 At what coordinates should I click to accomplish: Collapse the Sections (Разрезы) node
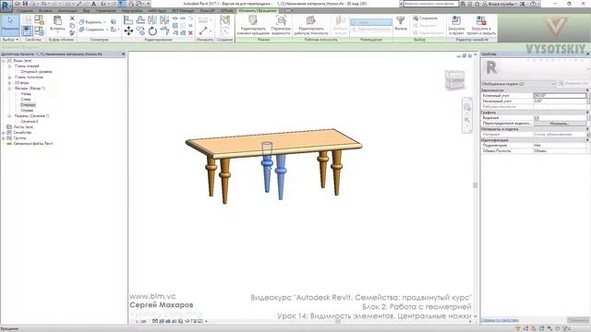pos(9,116)
